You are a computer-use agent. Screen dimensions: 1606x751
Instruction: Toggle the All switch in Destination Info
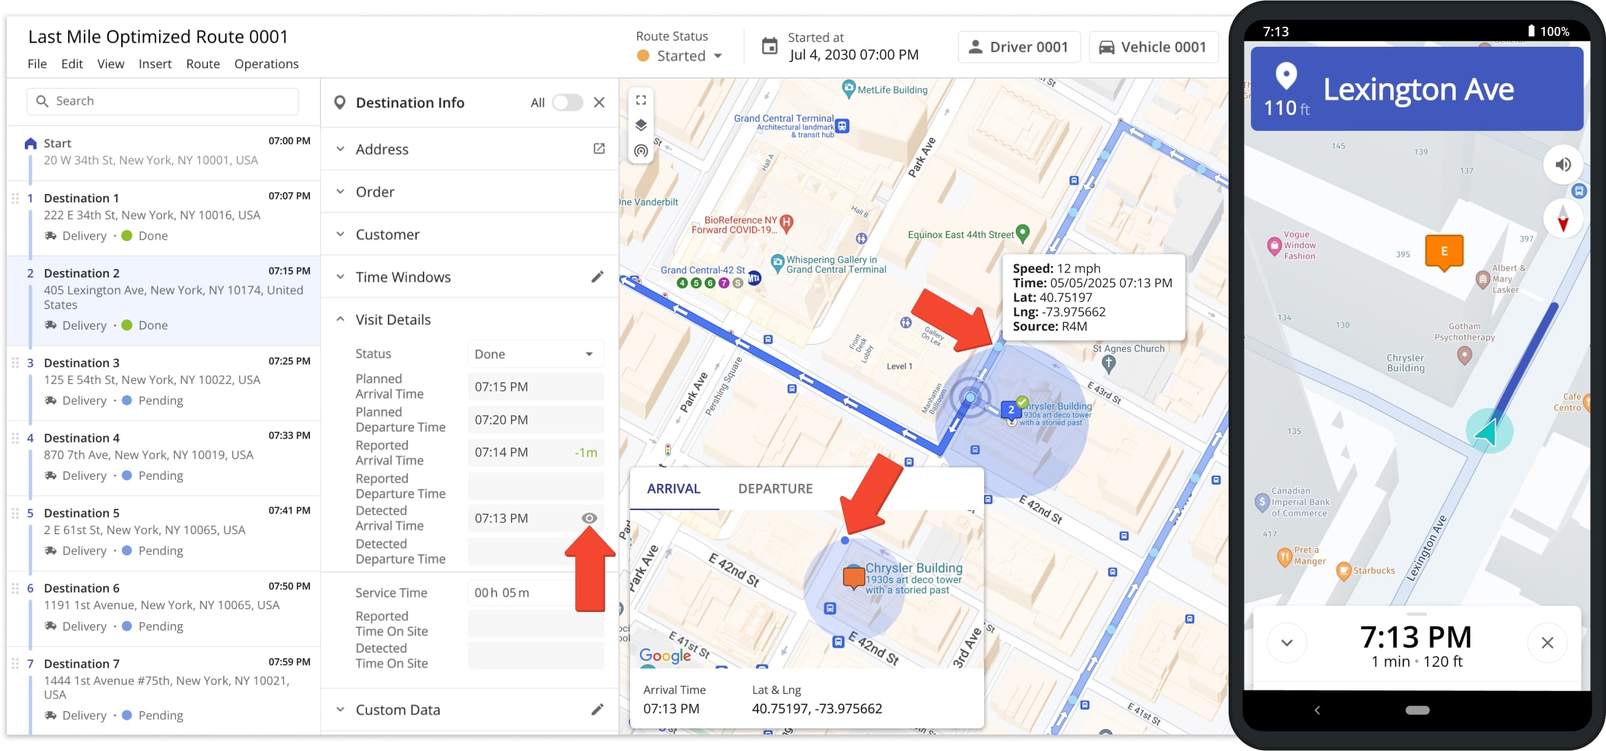tap(567, 103)
